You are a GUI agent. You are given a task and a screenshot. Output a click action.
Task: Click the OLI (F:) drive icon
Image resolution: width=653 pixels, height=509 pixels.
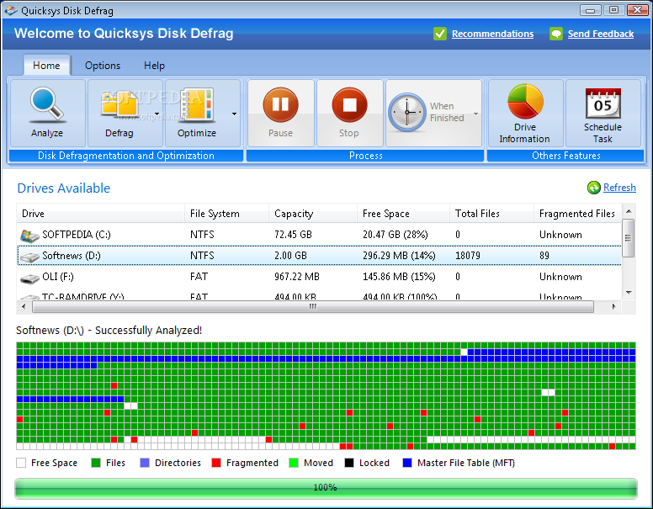point(29,278)
